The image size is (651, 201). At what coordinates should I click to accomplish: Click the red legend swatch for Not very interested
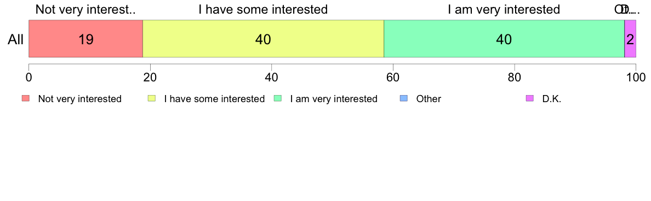click(x=26, y=98)
